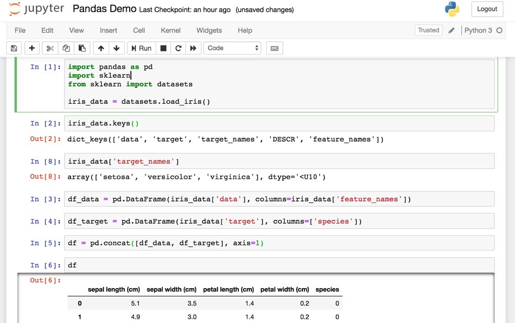Toggle the Trusted notebook indicator
The height and width of the screenshot is (323, 515).
428,30
